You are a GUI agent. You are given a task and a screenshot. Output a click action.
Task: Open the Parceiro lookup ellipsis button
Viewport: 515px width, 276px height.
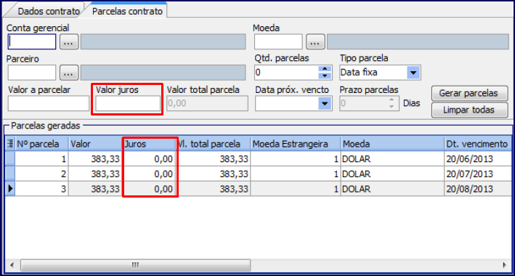pyautogui.click(x=69, y=73)
